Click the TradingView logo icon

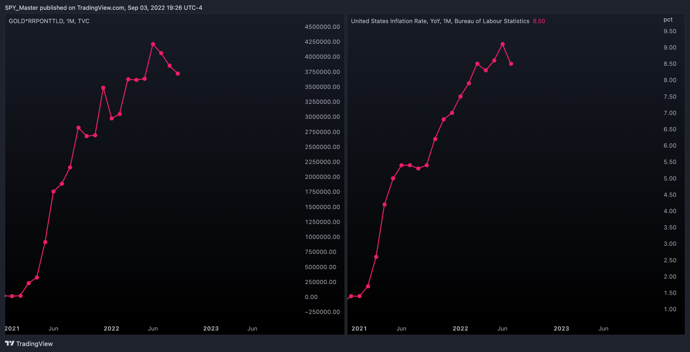(x=10, y=343)
